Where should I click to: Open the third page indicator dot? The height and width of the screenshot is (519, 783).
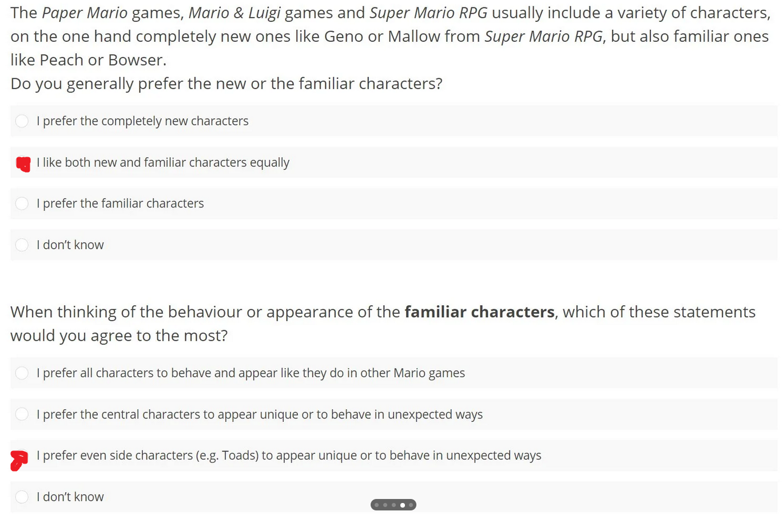[394, 505]
